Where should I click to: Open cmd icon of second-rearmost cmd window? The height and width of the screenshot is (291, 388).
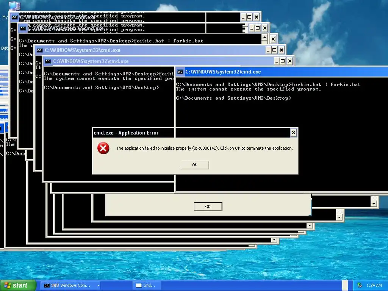tap(23, 28)
